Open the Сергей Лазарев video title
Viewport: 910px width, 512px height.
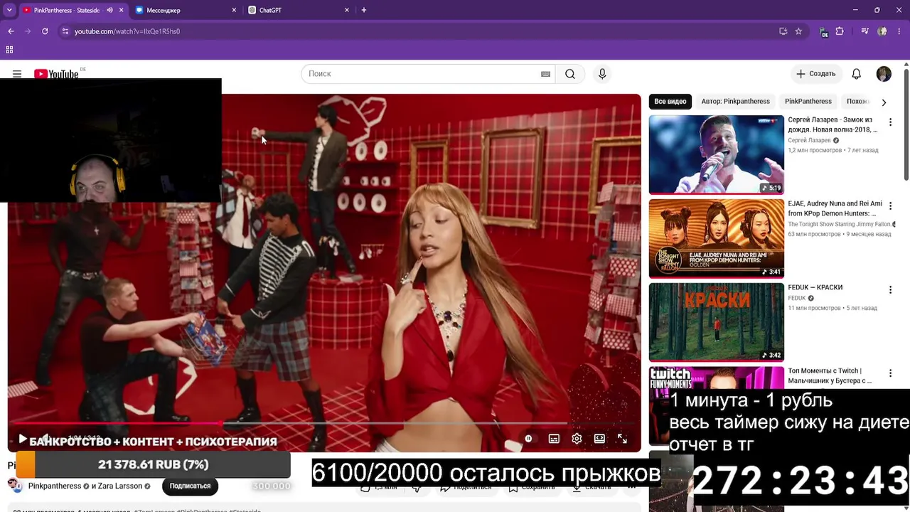[833, 125]
